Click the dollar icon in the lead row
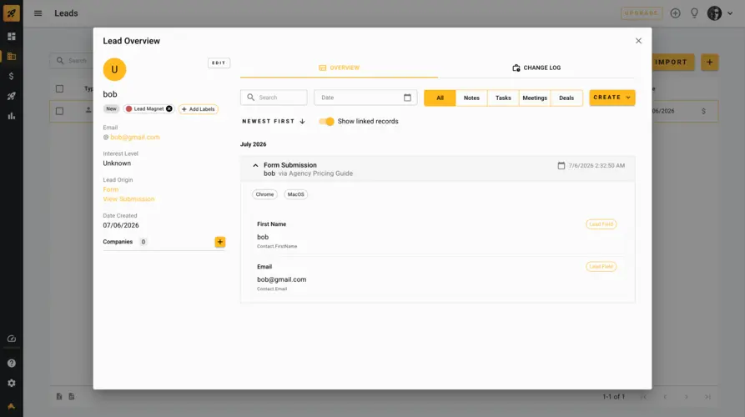 tap(703, 111)
